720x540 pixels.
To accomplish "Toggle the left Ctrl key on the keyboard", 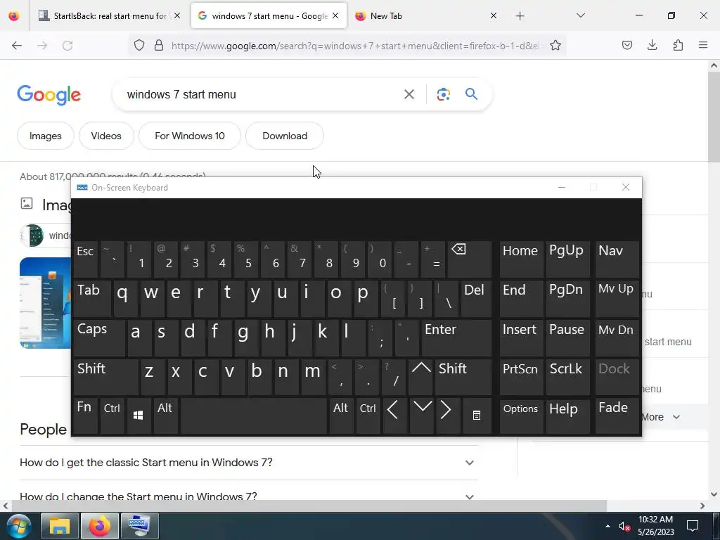I will pos(112,416).
